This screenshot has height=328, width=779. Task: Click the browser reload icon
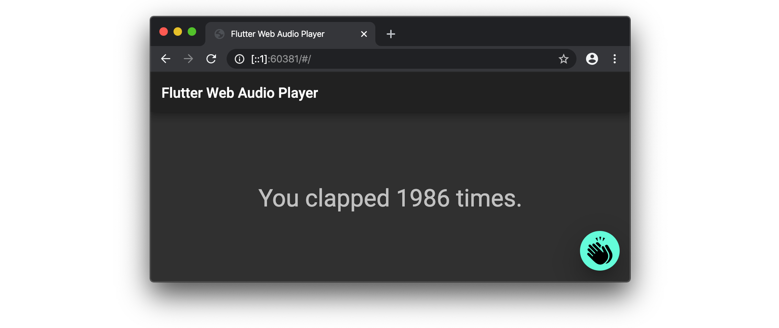[211, 59]
